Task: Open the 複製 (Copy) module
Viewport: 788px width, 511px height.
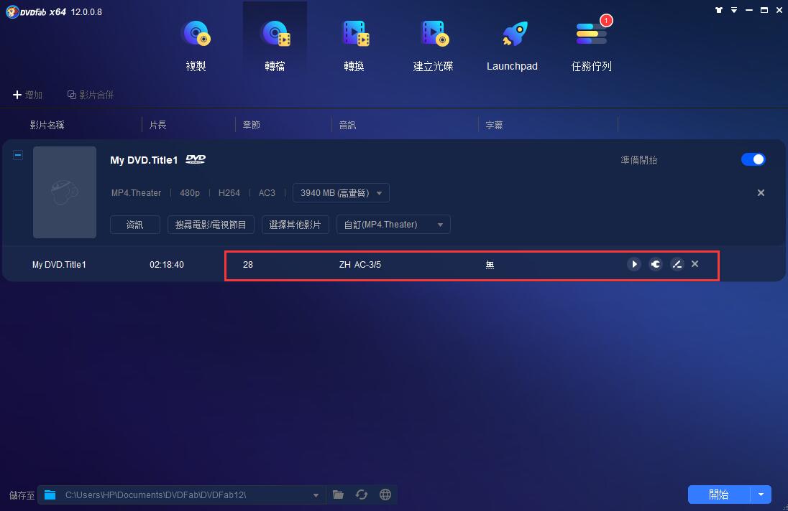Action: pos(196,46)
